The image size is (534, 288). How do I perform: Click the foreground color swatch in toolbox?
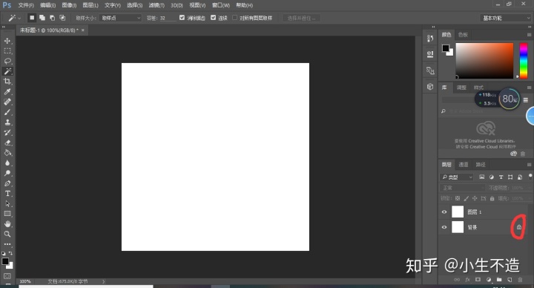click(x=5, y=261)
